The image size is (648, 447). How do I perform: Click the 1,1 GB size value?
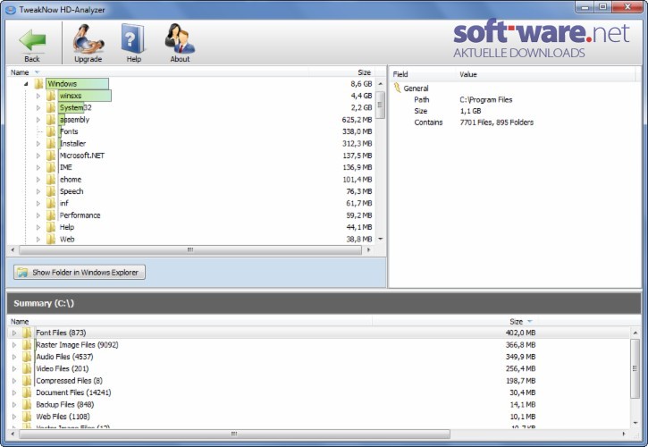point(470,111)
